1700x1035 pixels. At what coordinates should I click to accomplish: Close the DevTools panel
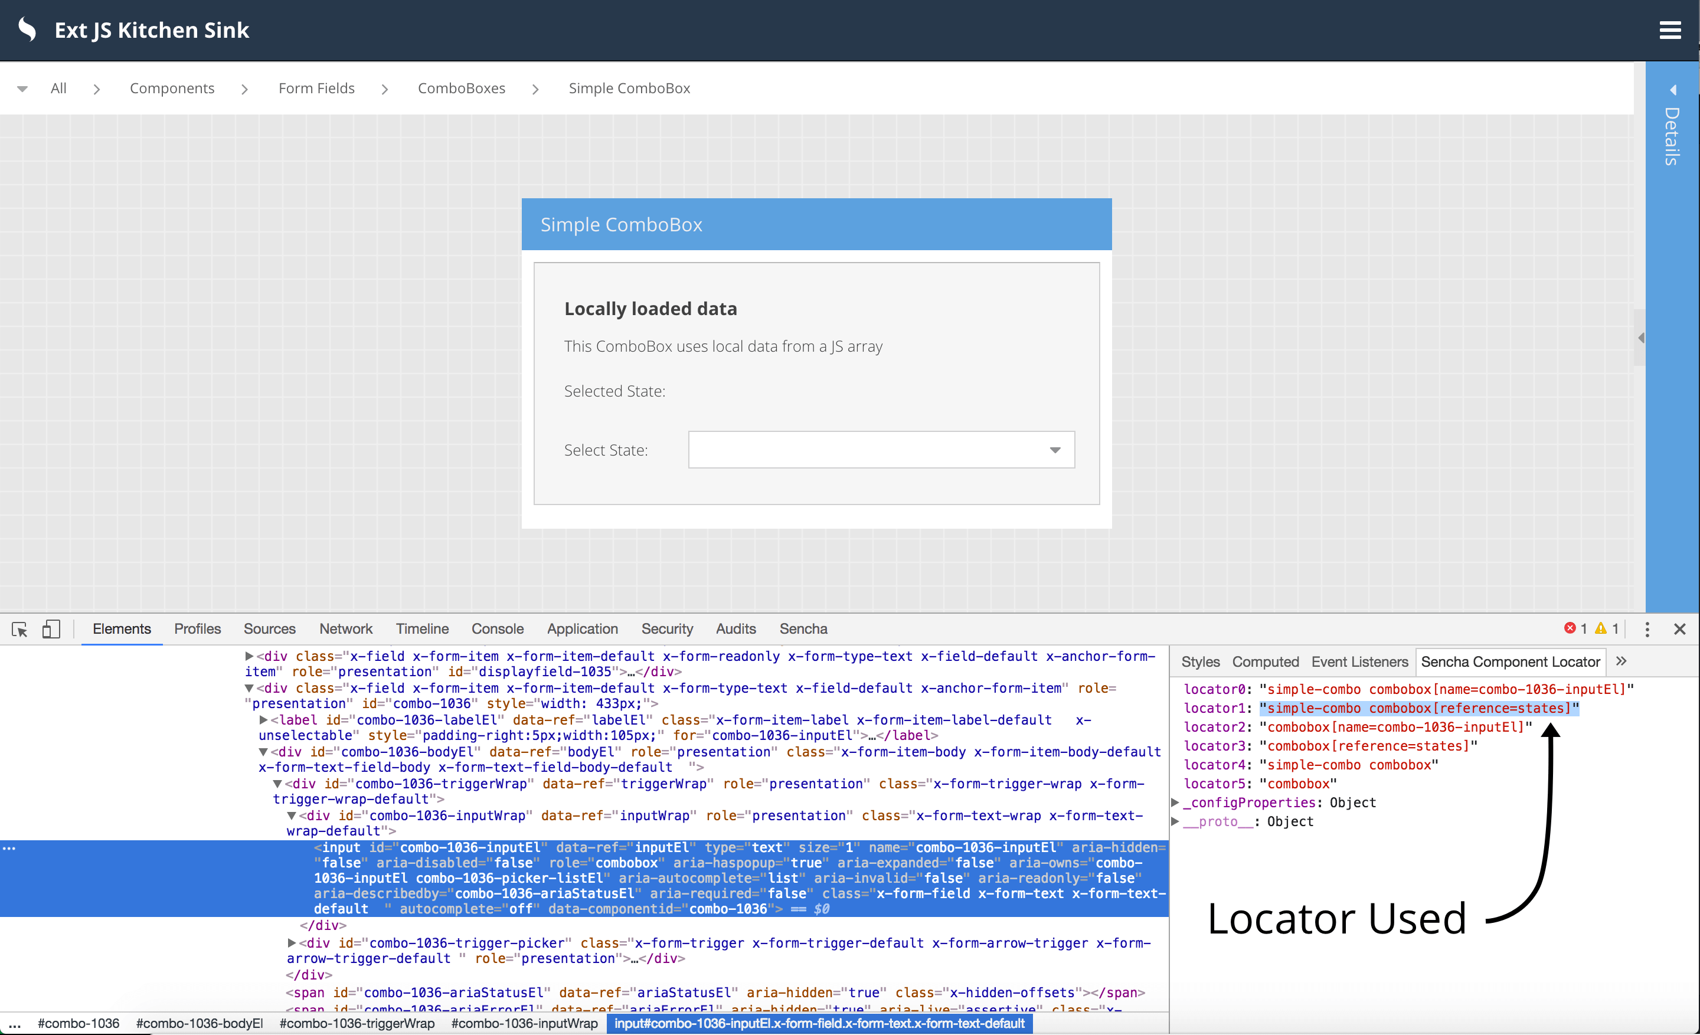(x=1680, y=629)
